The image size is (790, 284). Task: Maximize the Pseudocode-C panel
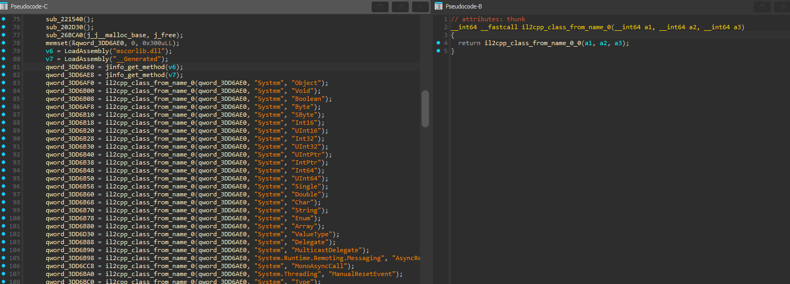click(380, 7)
